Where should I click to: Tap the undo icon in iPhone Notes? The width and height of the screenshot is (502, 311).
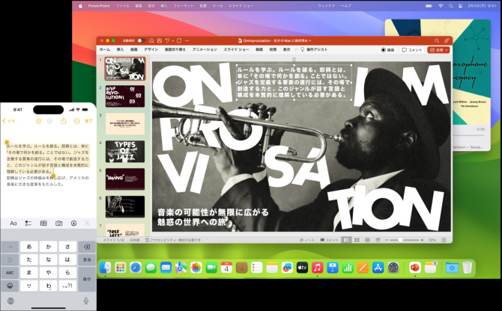tap(38, 121)
